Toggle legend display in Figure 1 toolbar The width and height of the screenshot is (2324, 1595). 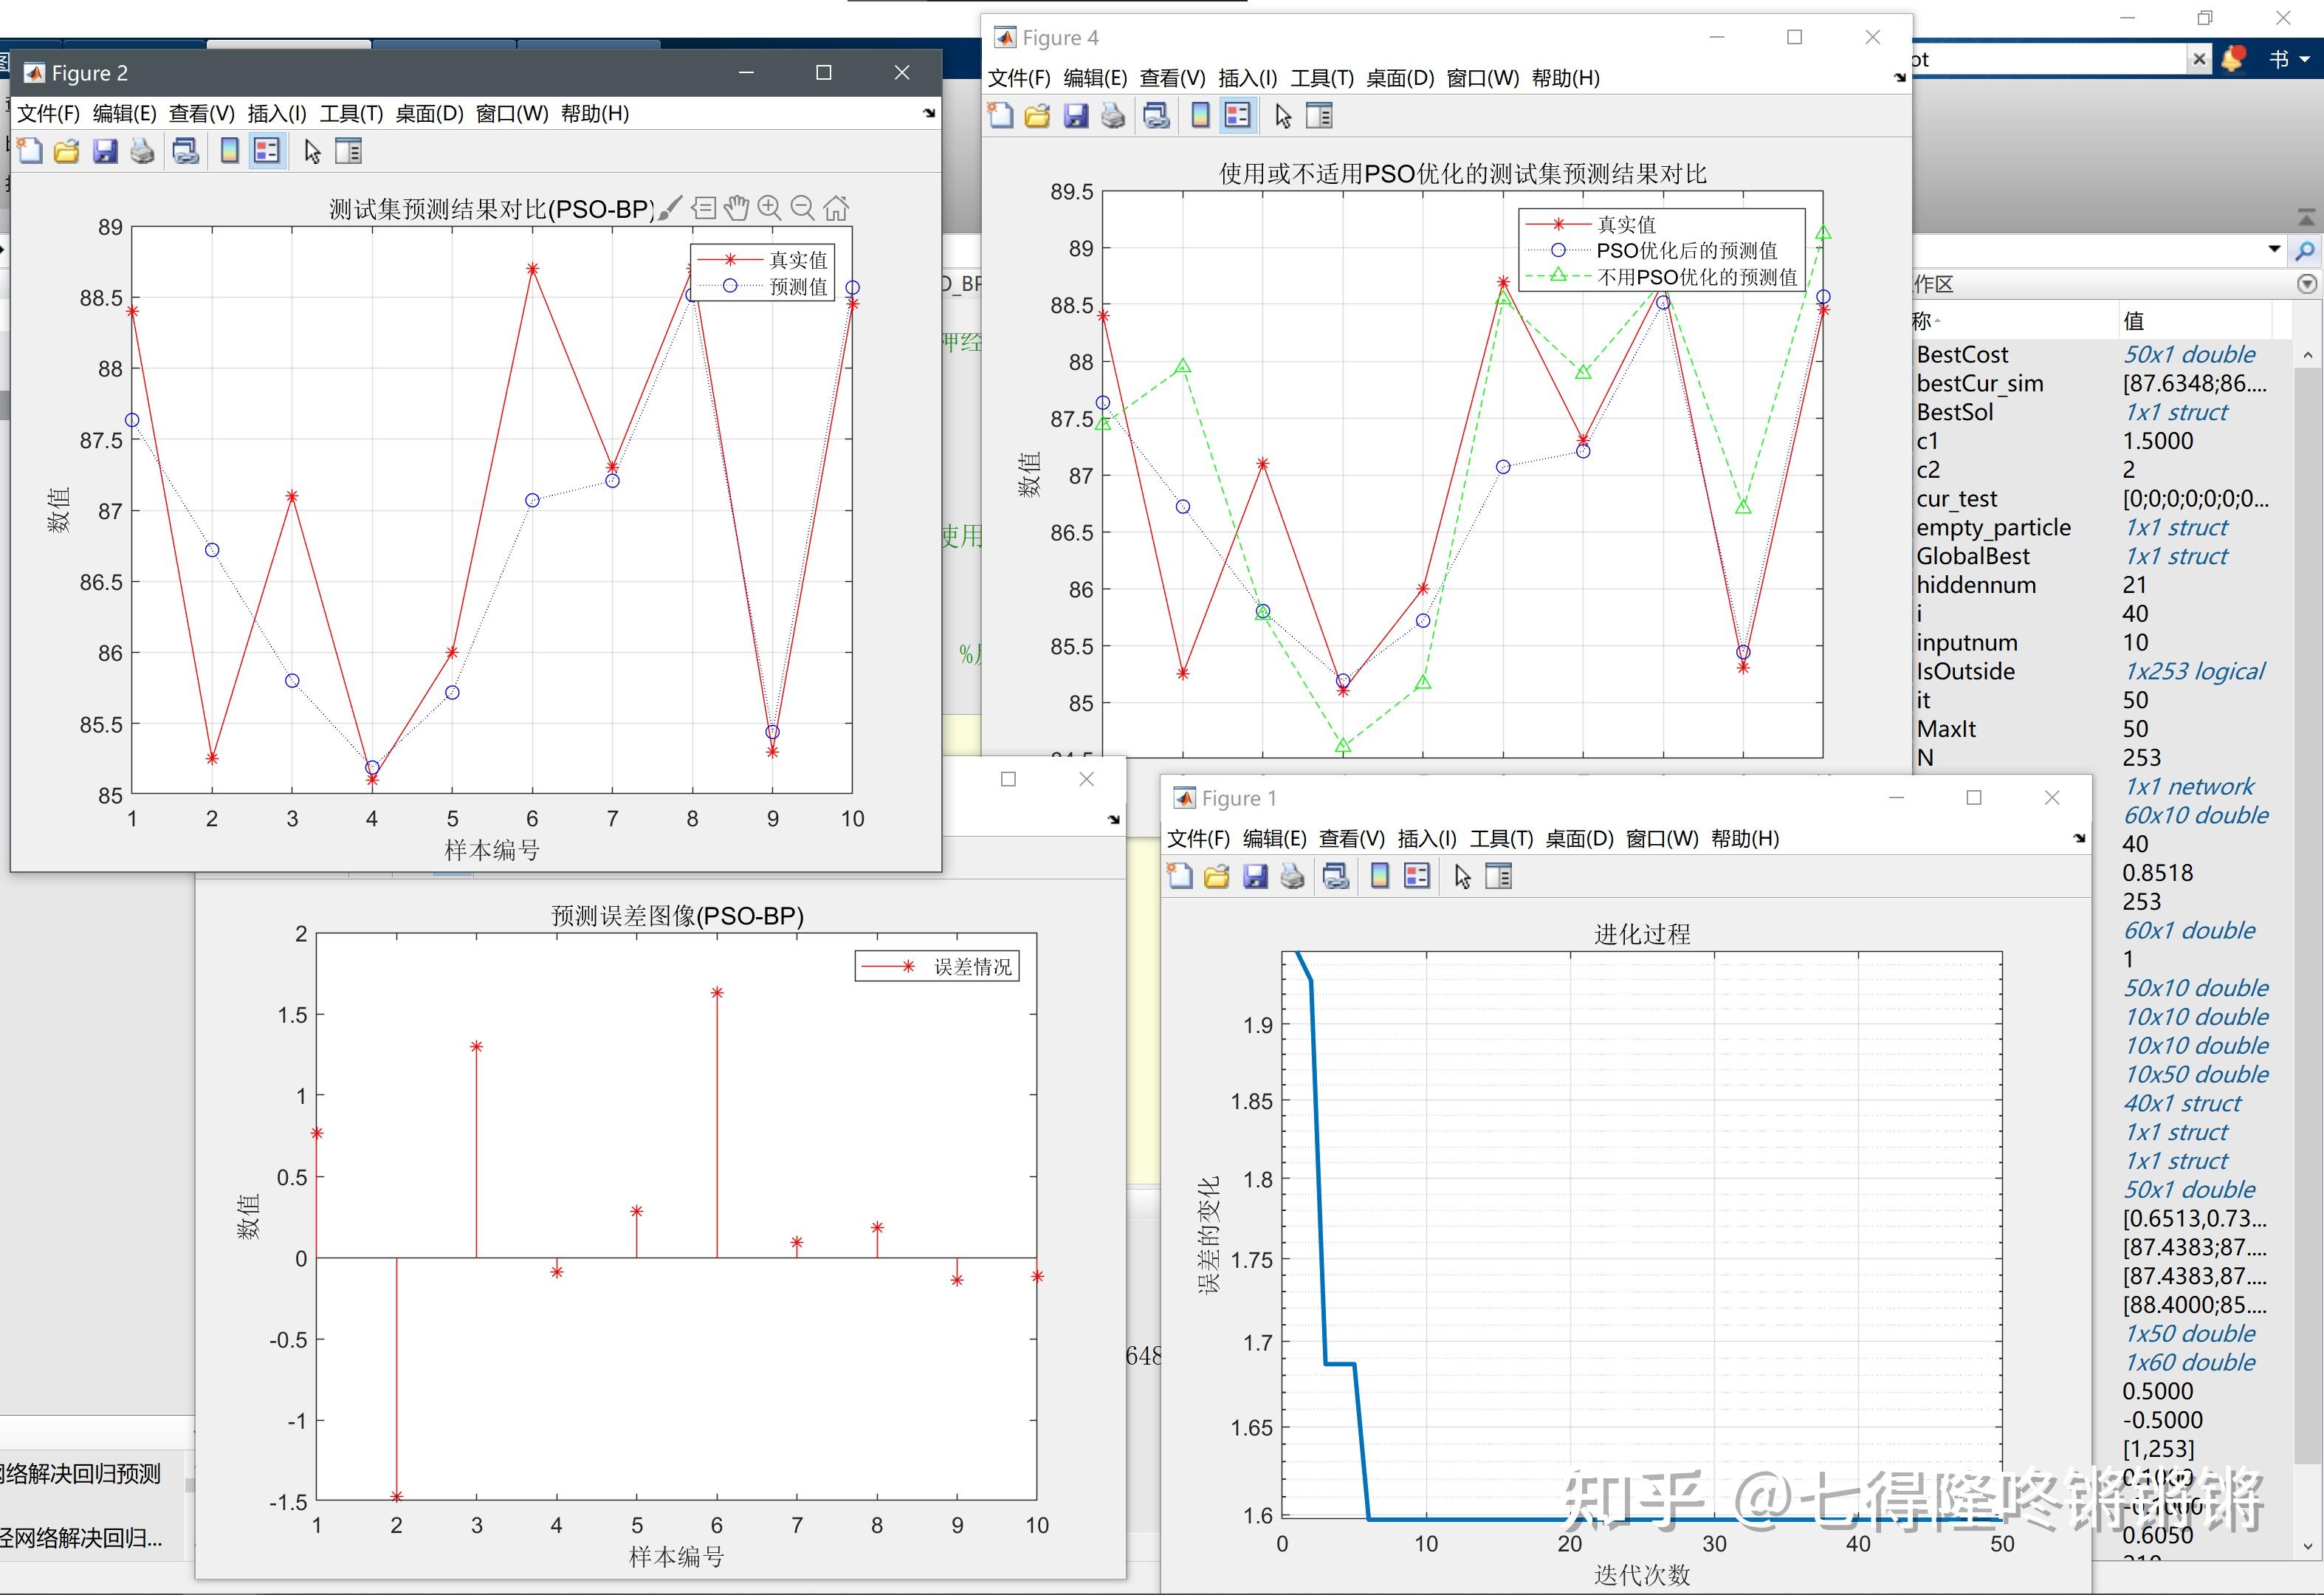click(x=1416, y=876)
